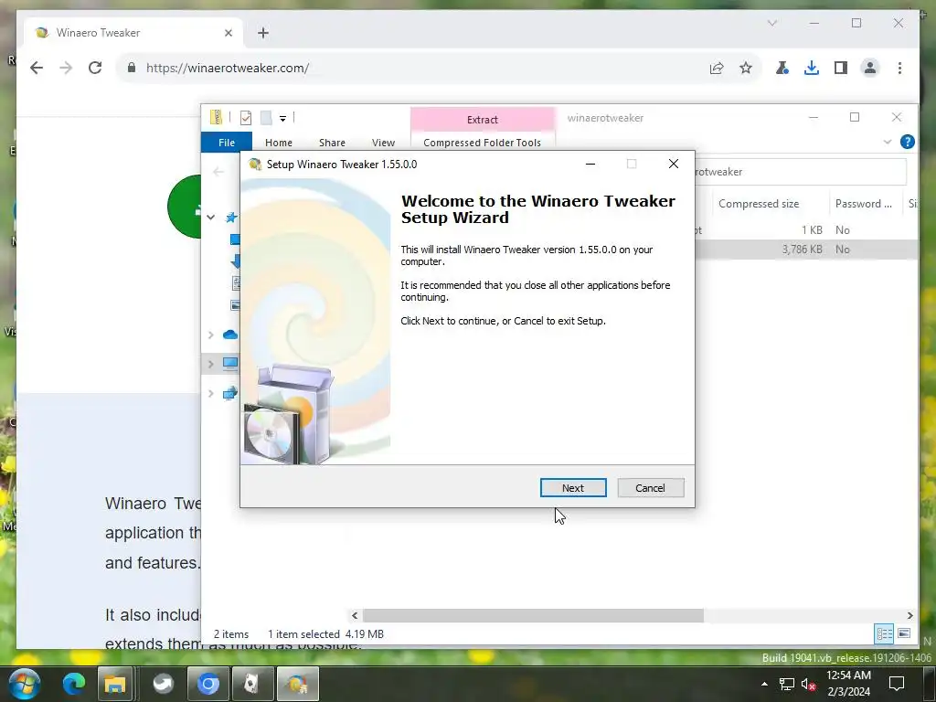The width and height of the screenshot is (936, 702).
Task: Click the muted volume tray icon
Action: [x=809, y=684]
